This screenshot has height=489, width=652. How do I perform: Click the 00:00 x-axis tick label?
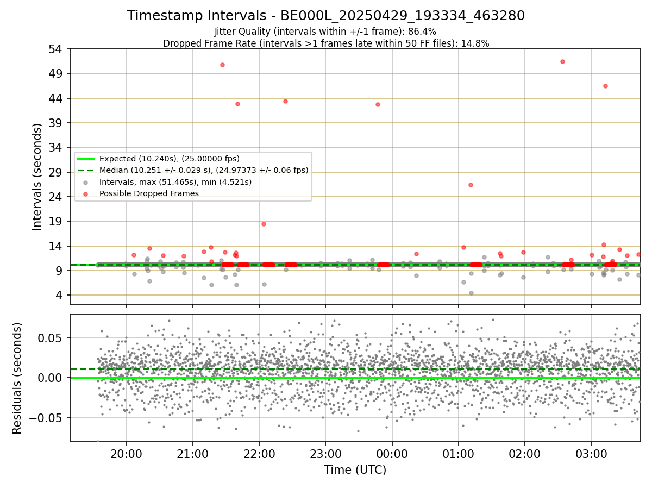[x=392, y=454]
